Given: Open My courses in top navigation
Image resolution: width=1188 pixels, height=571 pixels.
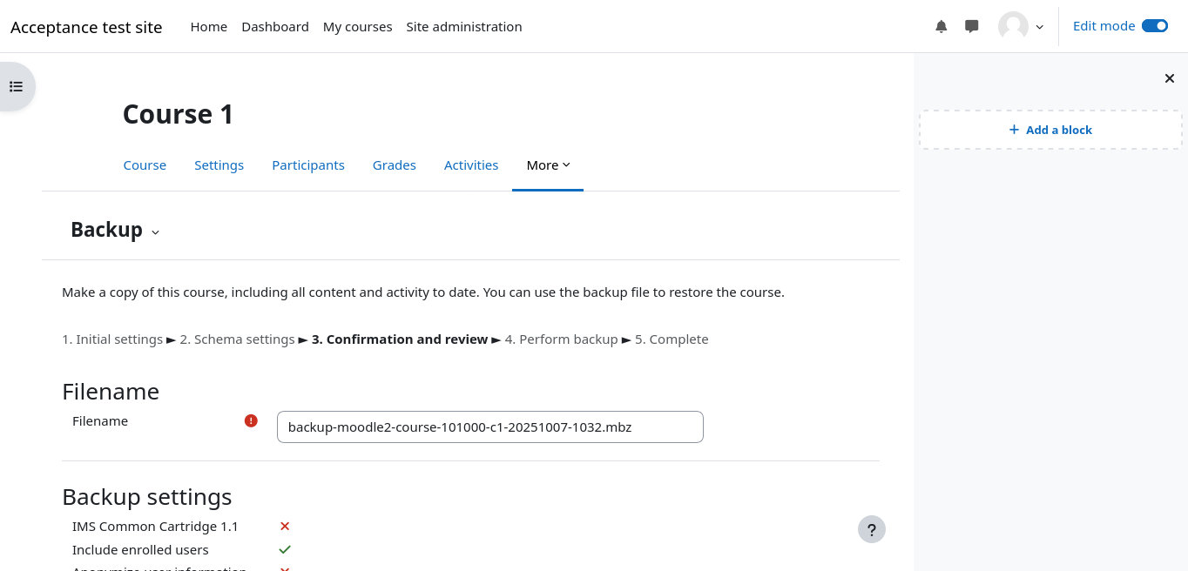Looking at the screenshot, I should [357, 27].
